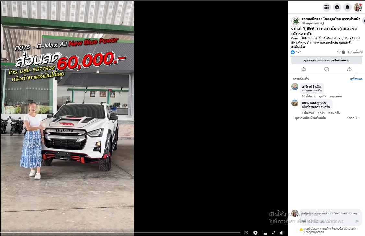Expand the video to fullscreen
The image size is (365, 236).
(274, 233)
